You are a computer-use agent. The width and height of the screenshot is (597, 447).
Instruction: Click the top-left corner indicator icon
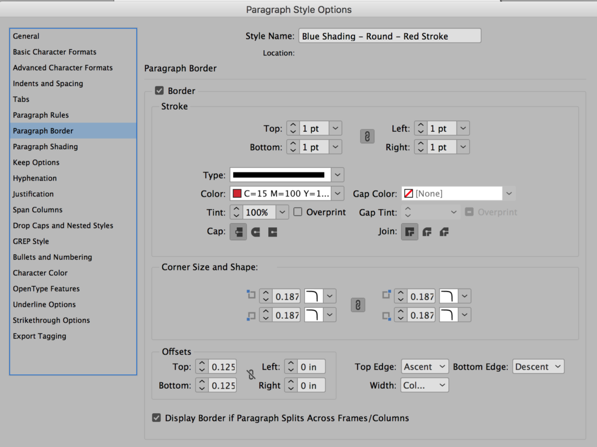pos(251,295)
